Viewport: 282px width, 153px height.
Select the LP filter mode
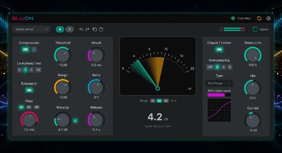[22, 107]
